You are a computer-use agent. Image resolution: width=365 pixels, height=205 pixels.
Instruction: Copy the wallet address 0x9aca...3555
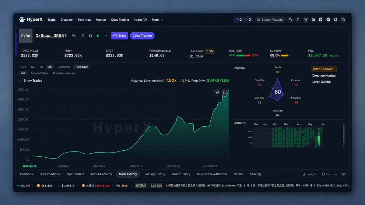coord(66,36)
